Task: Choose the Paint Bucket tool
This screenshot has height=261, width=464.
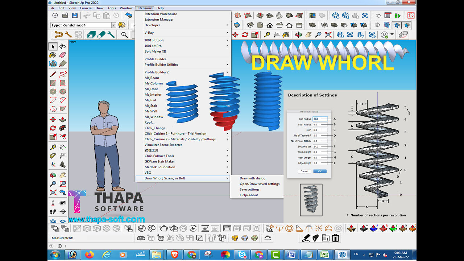Action: tap(53, 55)
